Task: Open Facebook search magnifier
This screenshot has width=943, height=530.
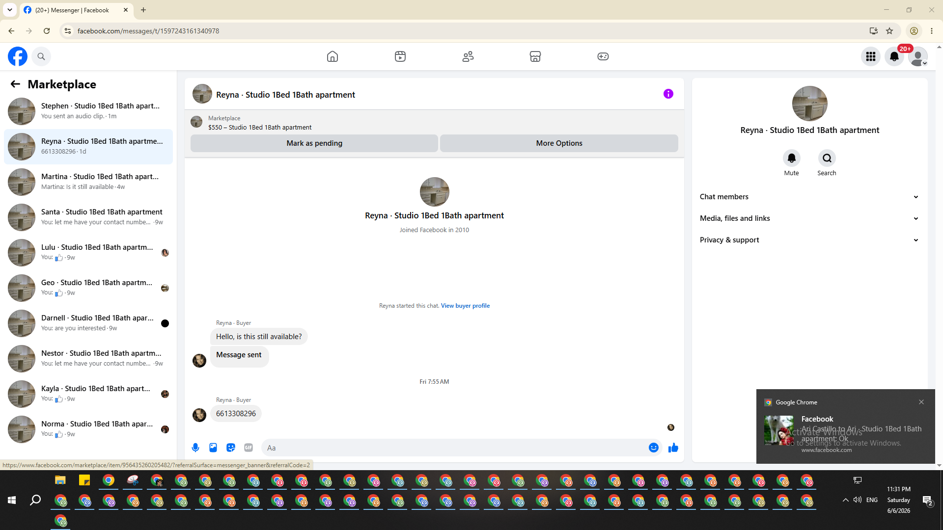Action: pos(41,56)
